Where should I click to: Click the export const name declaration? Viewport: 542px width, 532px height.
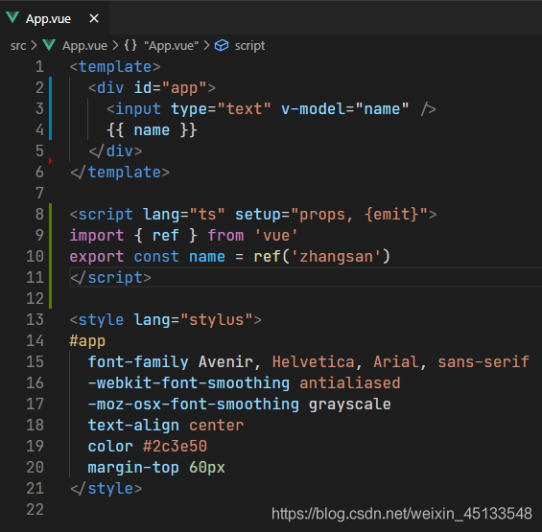[148, 257]
